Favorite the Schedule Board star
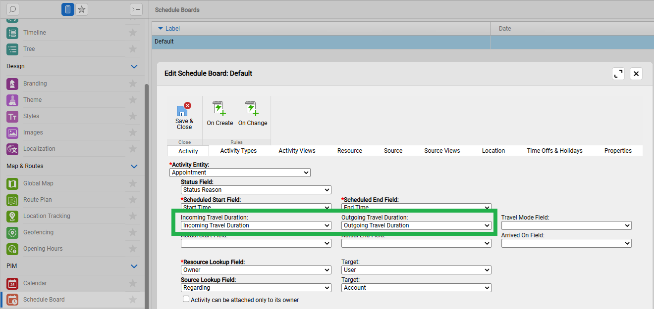The width and height of the screenshot is (654, 309). 133,300
